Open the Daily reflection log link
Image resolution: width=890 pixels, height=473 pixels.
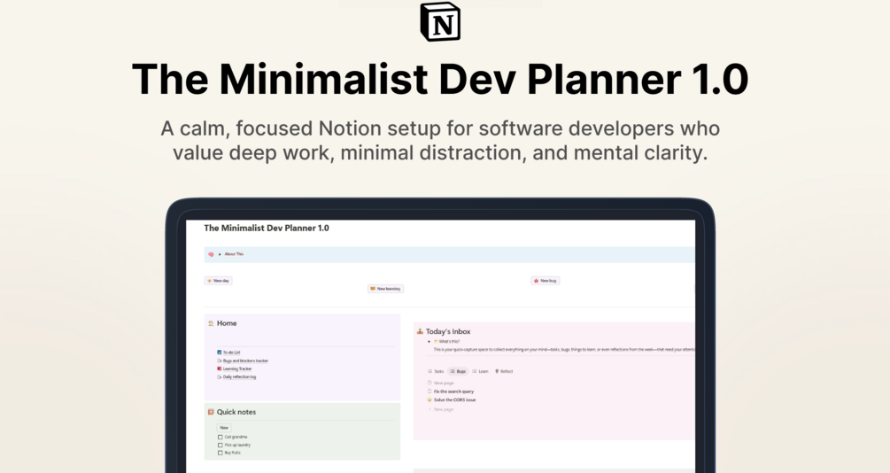239,377
